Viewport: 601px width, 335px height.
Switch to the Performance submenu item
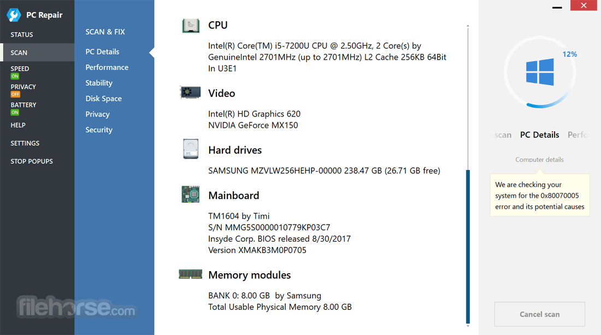[x=107, y=67]
